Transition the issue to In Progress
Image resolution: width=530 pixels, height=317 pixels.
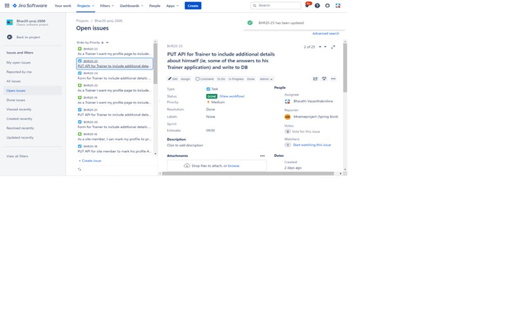tap(236, 79)
